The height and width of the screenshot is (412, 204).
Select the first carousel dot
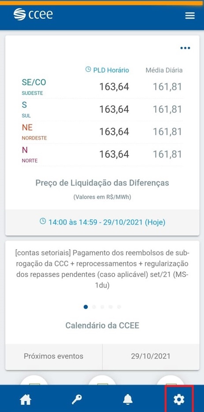pyautogui.click(x=85, y=307)
